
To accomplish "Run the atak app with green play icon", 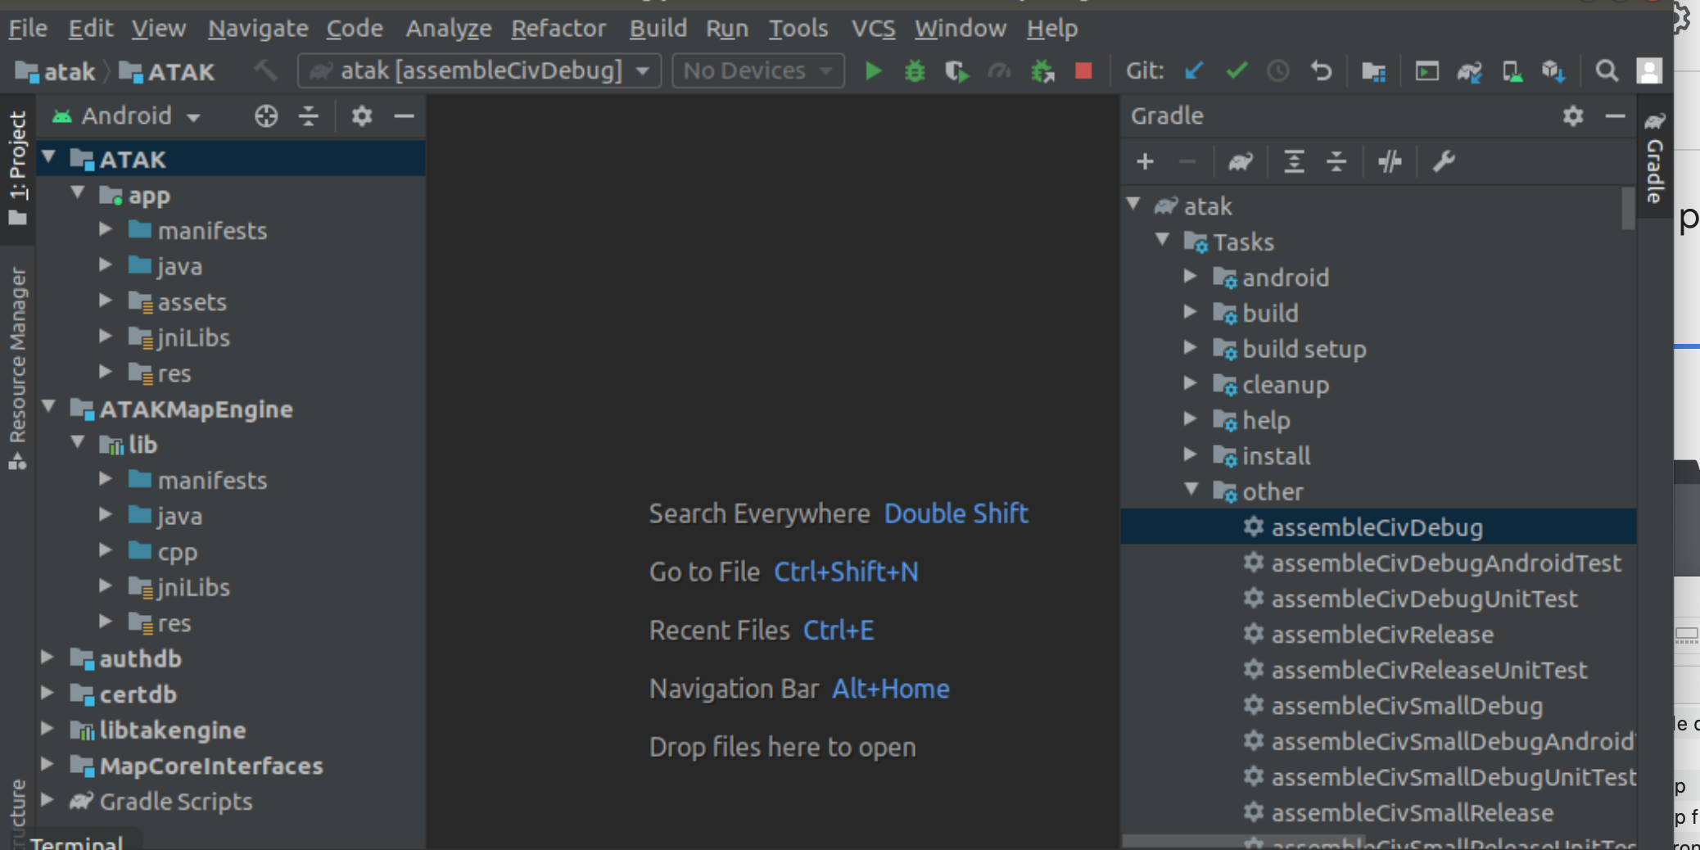I will [x=873, y=71].
